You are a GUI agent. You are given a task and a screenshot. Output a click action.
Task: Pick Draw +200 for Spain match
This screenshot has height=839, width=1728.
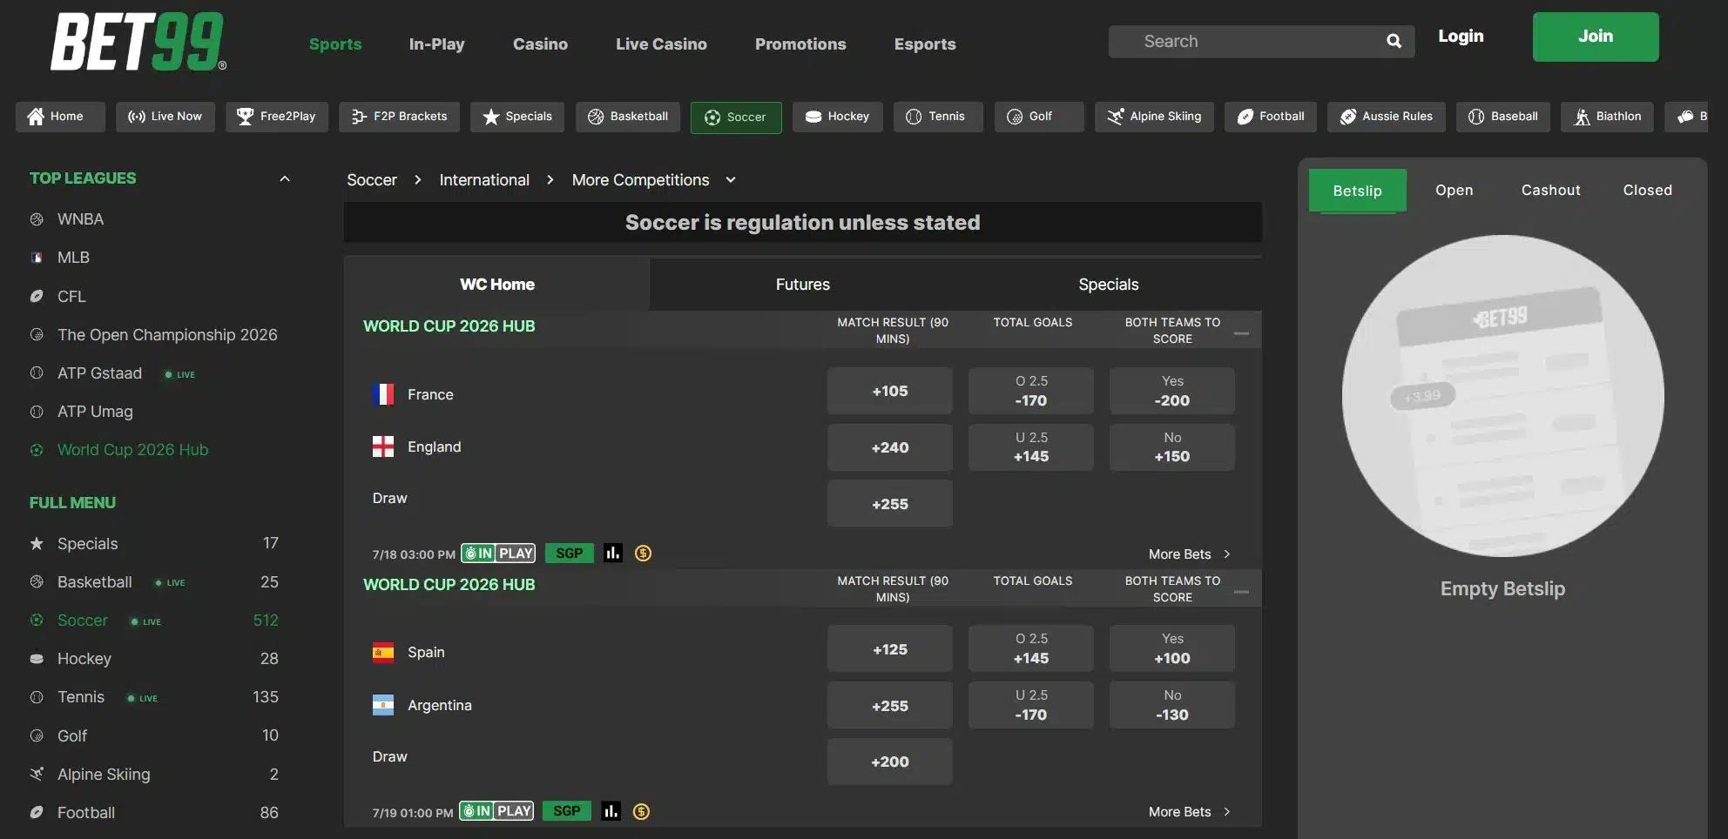tap(889, 762)
